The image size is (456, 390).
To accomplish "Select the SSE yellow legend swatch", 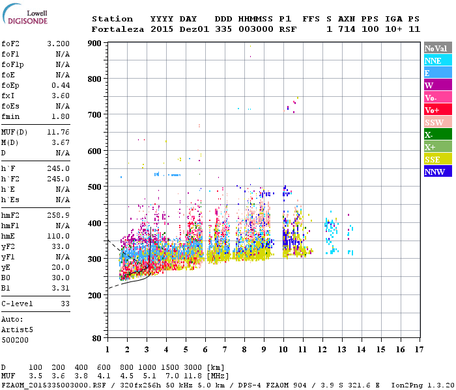I will pyautogui.click(x=438, y=159).
